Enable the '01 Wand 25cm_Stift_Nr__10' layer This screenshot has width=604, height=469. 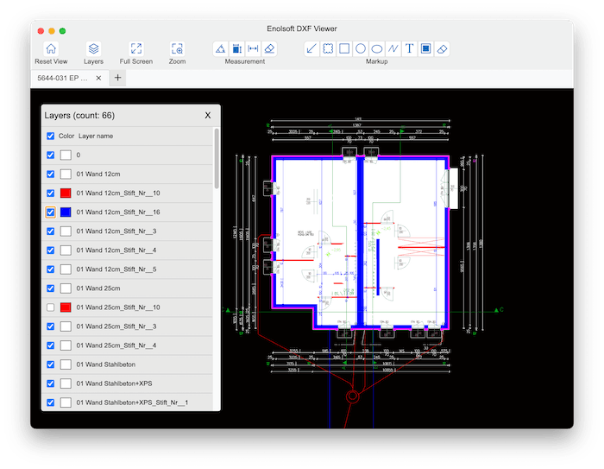[x=51, y=307]
